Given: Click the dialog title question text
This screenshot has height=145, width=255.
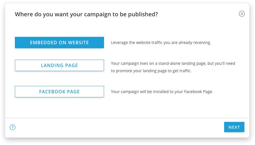Looking at the screenshot, I should (x=86, y=14).
